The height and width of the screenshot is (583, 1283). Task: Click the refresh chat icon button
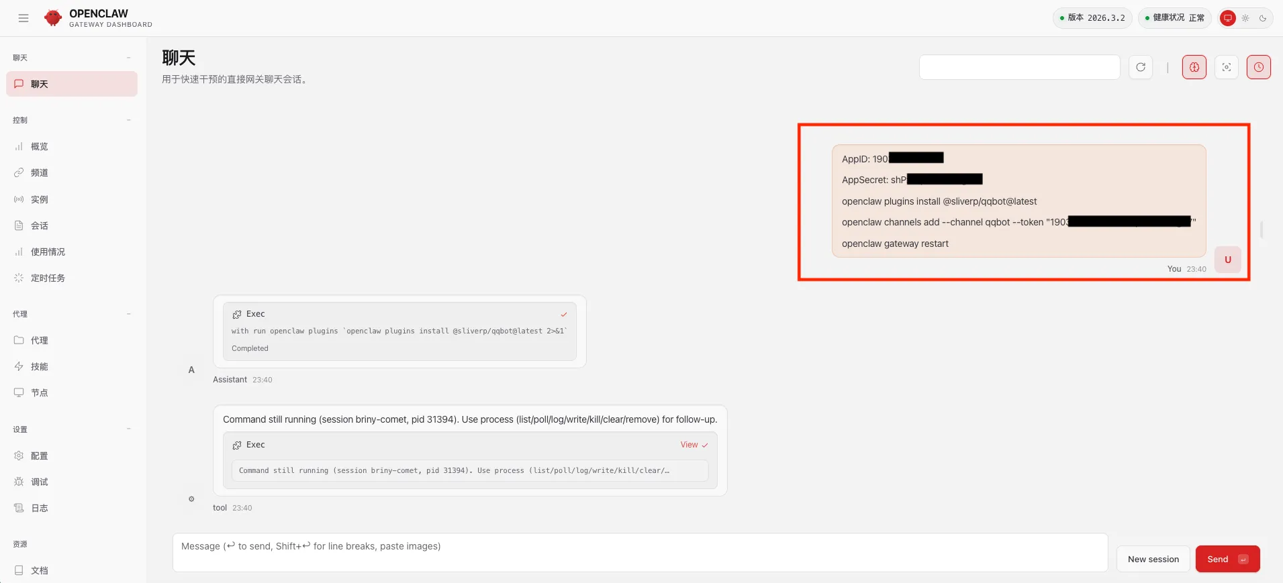(x=1141, y=67)
